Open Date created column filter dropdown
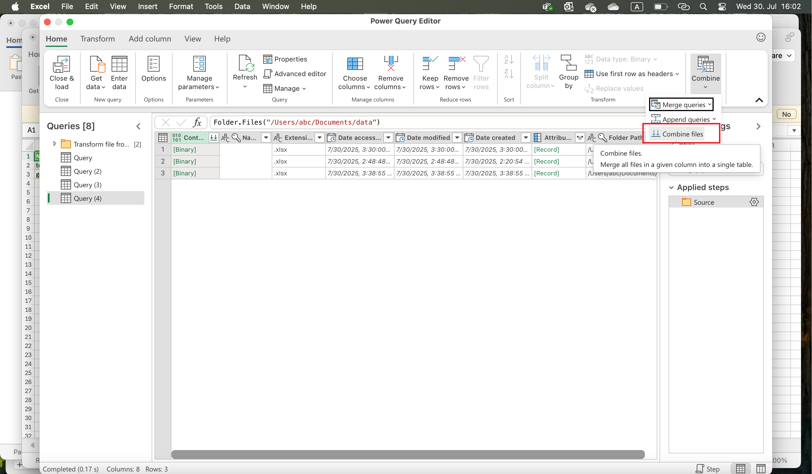The image size is (812, 474). pyautogui.click(x=526, y=138)
